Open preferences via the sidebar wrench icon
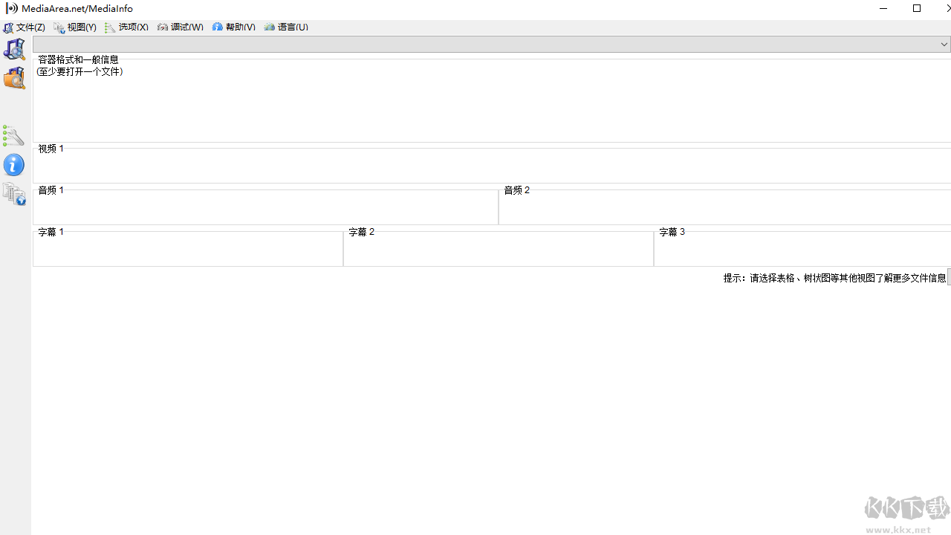The image size is (951, 535). [14, 136]
